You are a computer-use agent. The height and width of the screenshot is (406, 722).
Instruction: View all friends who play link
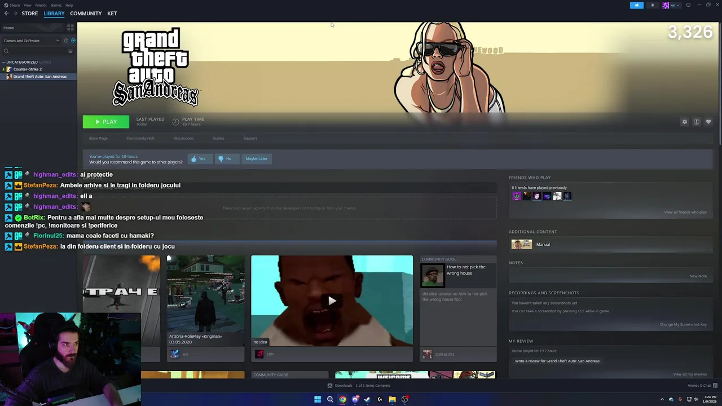[685, 212]
